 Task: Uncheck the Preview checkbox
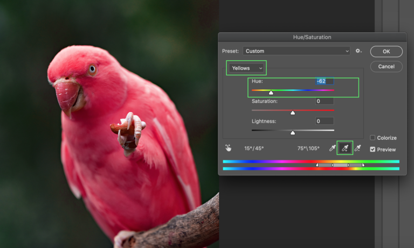(x=372, y=150)
